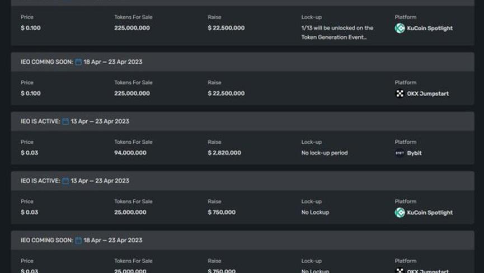Screen dimensions: 484x273
Task: Click the $ 2,820,000 raise value
Action: click(224, 153)
